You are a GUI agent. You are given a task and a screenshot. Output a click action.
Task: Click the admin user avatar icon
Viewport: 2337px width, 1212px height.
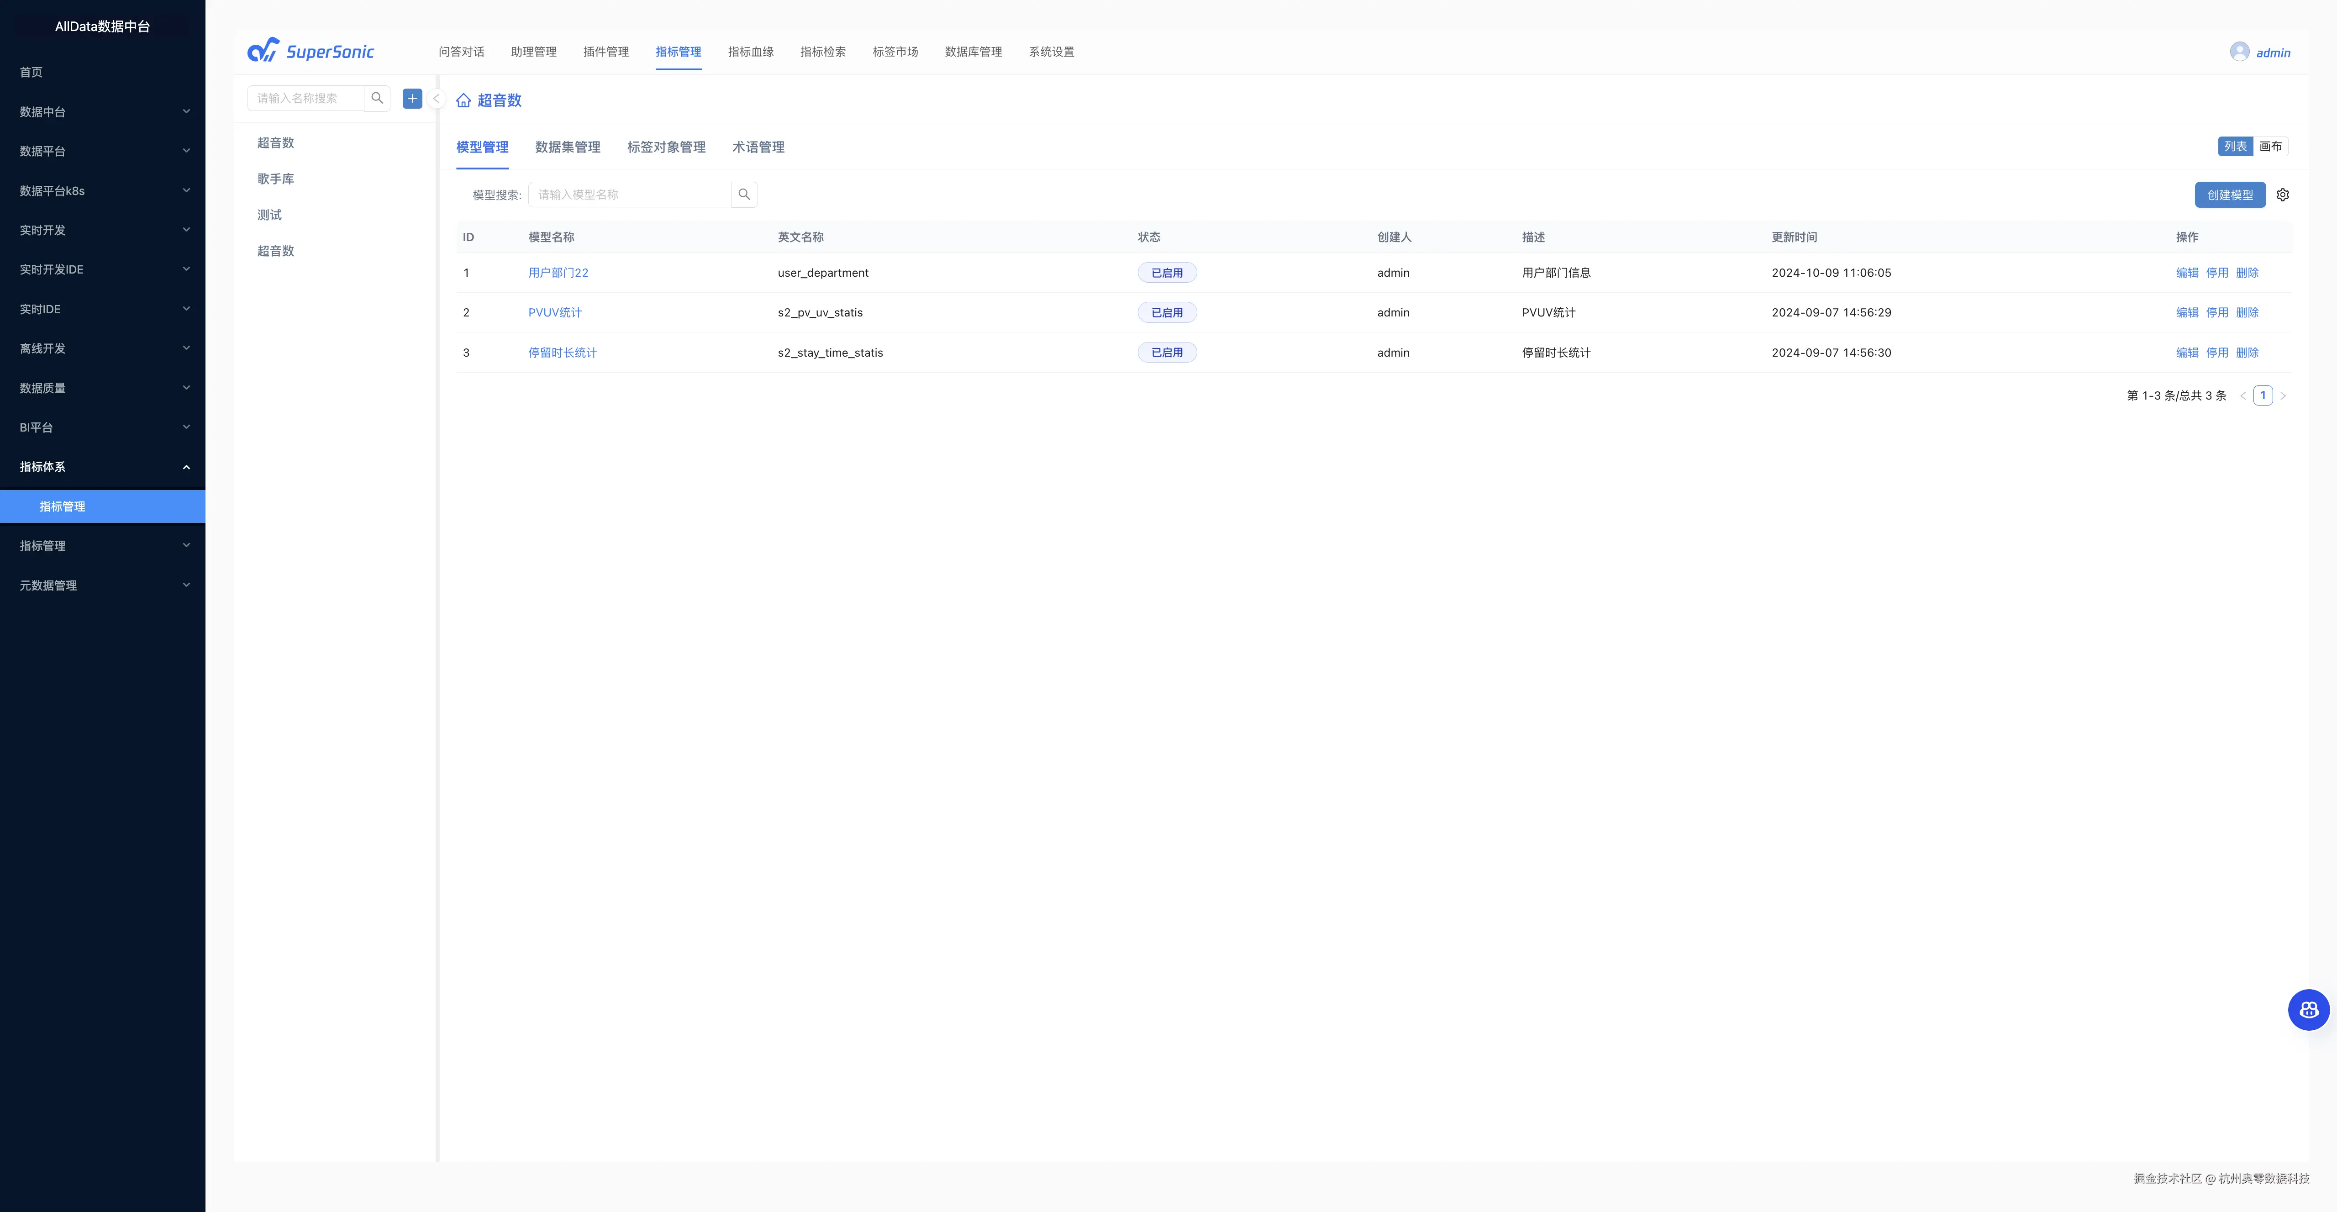pyautogui.click(x=2239, y=52)
